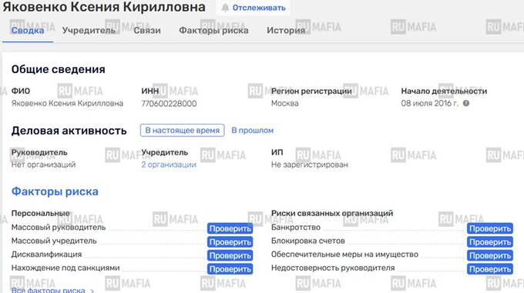Open the 2 организации link
524x293 pixels.
click(x=169, y=165)
